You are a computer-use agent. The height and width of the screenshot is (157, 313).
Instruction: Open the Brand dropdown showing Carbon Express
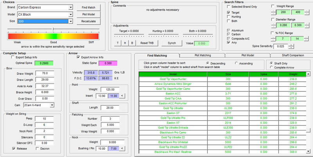pyautogui.click(x=70, y=7)
